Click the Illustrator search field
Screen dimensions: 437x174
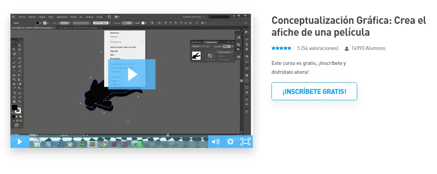coord(219,17)
